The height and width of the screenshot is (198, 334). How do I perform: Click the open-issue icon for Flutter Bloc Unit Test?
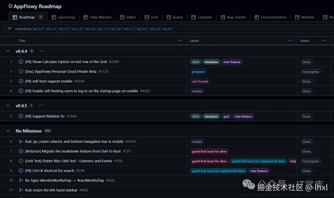coord(21,161)
